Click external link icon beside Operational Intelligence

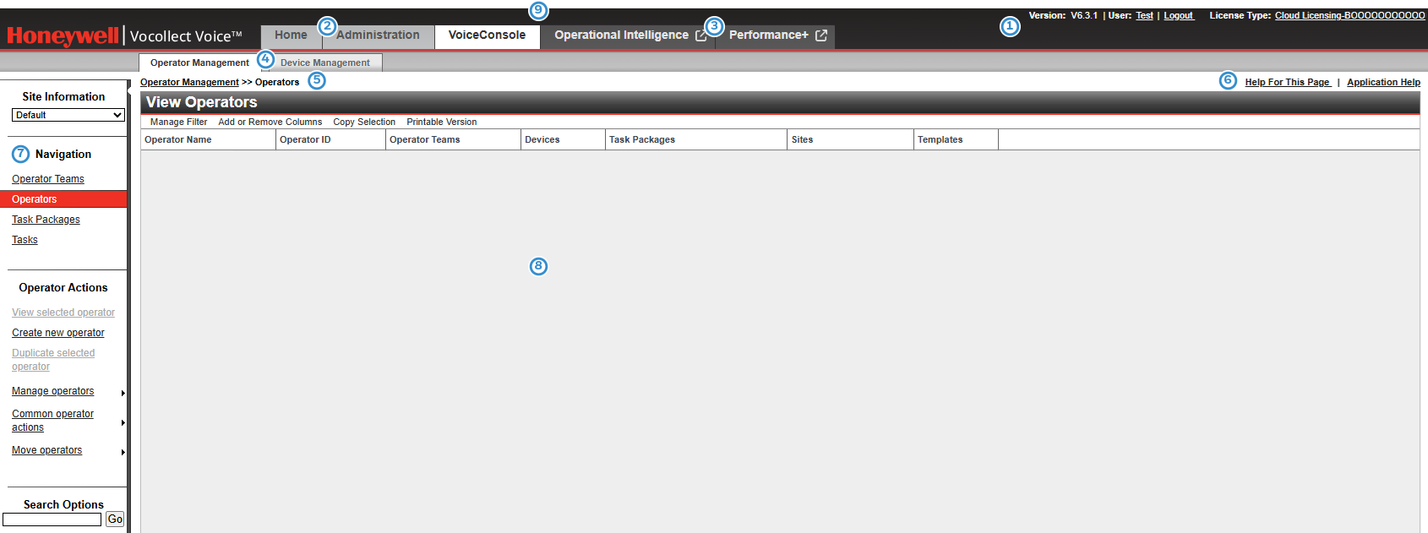[700, 35]
